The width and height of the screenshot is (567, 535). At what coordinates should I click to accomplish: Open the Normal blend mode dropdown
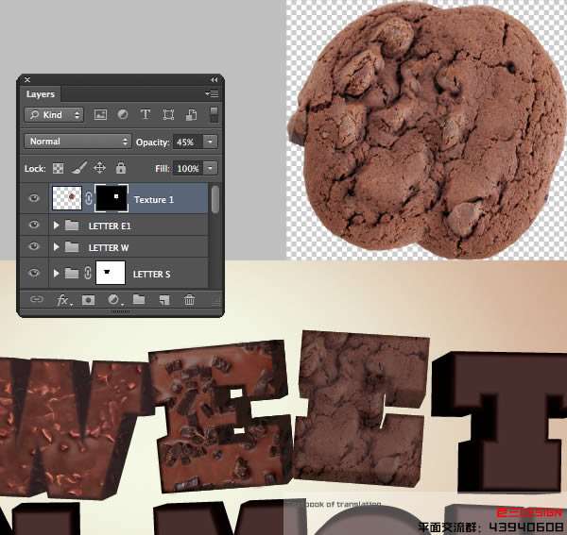77,142
